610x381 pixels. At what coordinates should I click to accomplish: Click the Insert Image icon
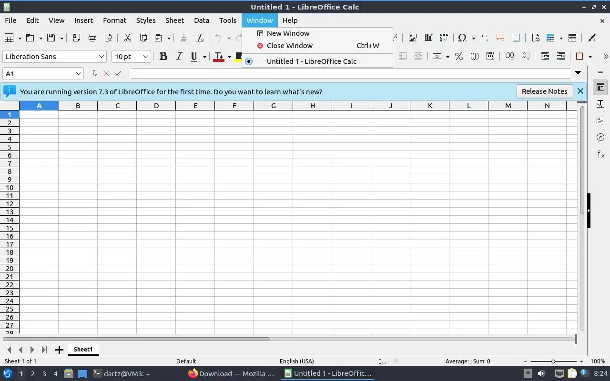(x=413, y=38)
